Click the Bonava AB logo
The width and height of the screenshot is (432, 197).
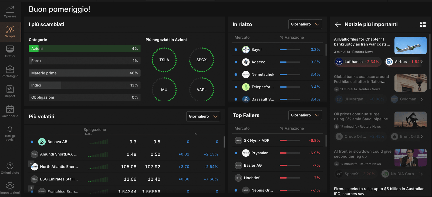pos(42,142)
